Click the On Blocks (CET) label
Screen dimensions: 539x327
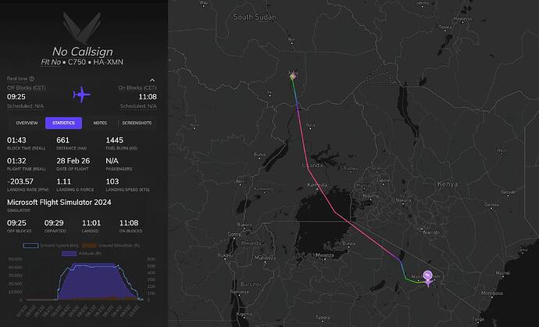coord(137,88)
